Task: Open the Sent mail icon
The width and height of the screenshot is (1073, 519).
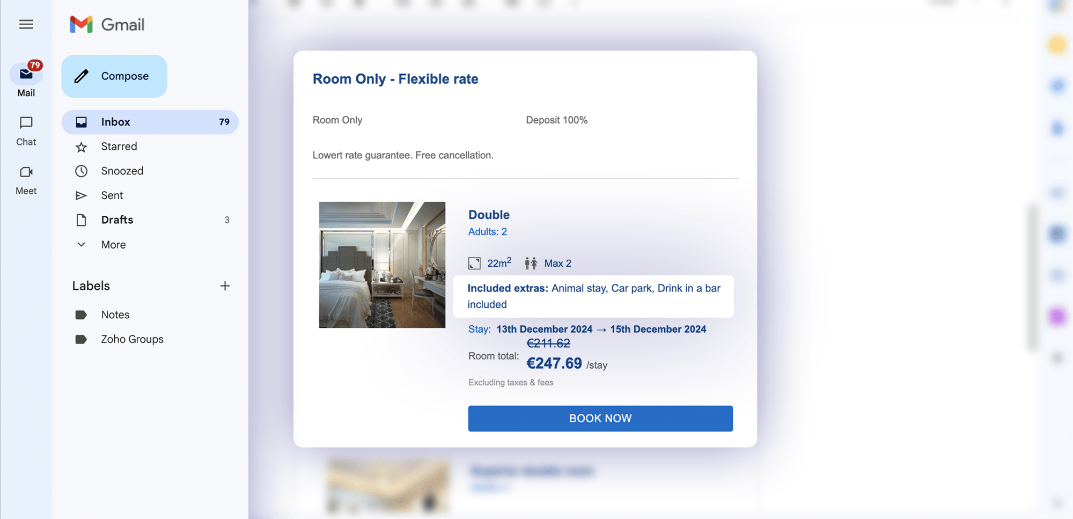Action: (x=81, y=195)
